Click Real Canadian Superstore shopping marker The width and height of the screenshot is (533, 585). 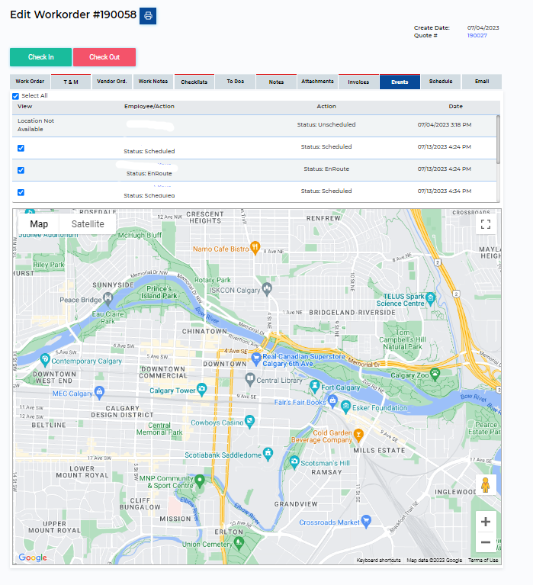pos(255,359)
